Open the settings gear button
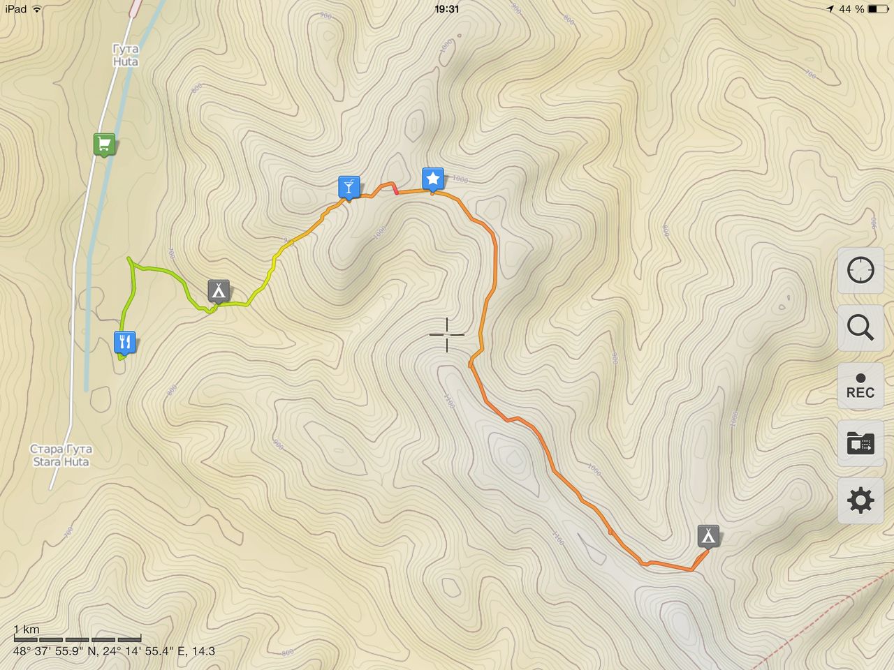This screenshot has height=670, width=894. coord(860,501)
